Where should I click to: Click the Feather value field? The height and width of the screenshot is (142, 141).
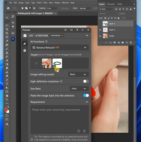tap(52, 8)
